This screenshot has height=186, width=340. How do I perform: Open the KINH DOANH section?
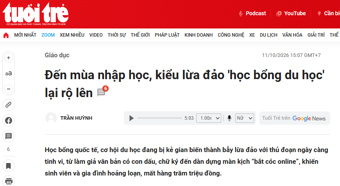tap(199, 35)
